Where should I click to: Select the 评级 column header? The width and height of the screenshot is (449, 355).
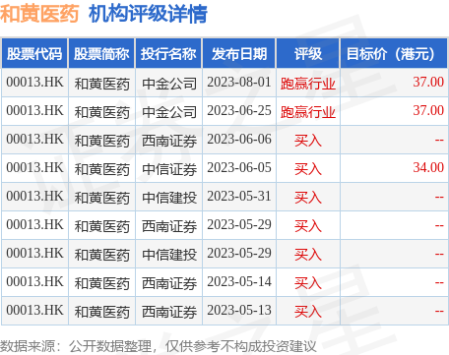click(308, 54)
